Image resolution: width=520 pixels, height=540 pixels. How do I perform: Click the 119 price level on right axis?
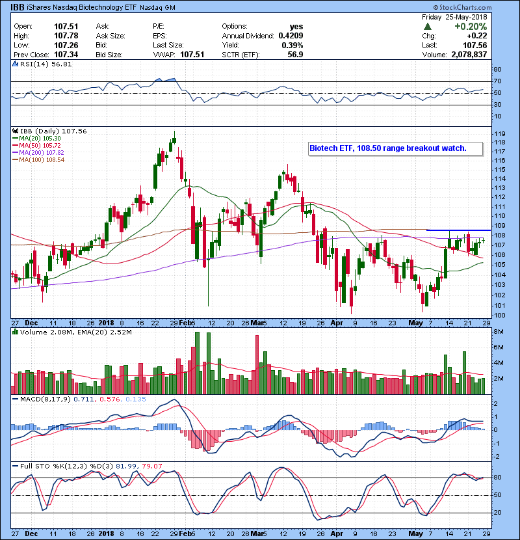click(x=499, y=134)
